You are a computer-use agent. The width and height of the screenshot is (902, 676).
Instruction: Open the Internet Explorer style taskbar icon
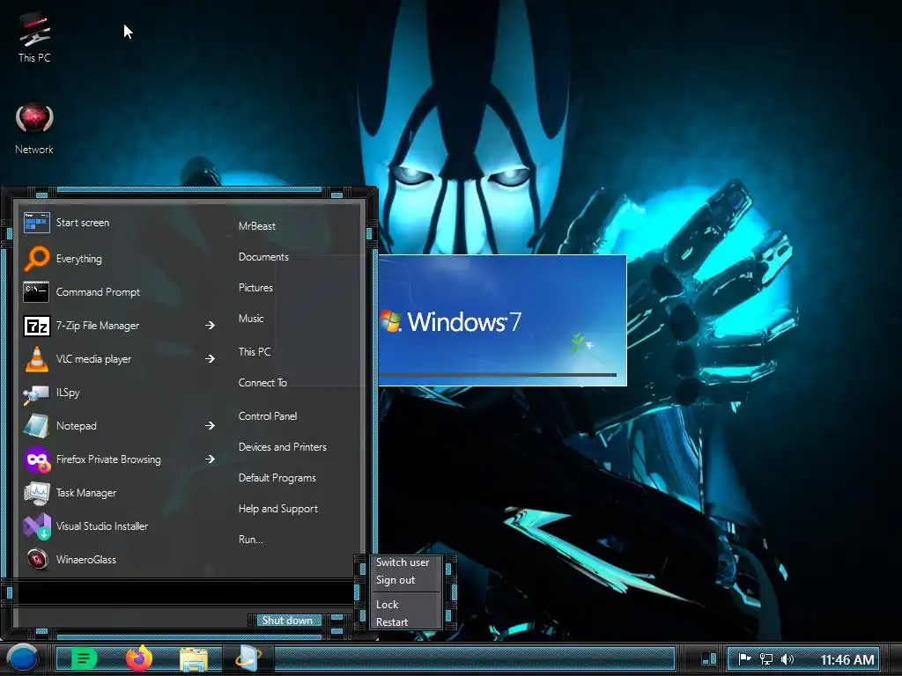point(248,658)
